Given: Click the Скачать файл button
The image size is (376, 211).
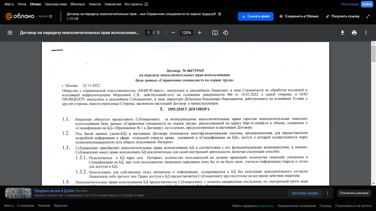Looking at the screenshot, I should click(256, 16).
